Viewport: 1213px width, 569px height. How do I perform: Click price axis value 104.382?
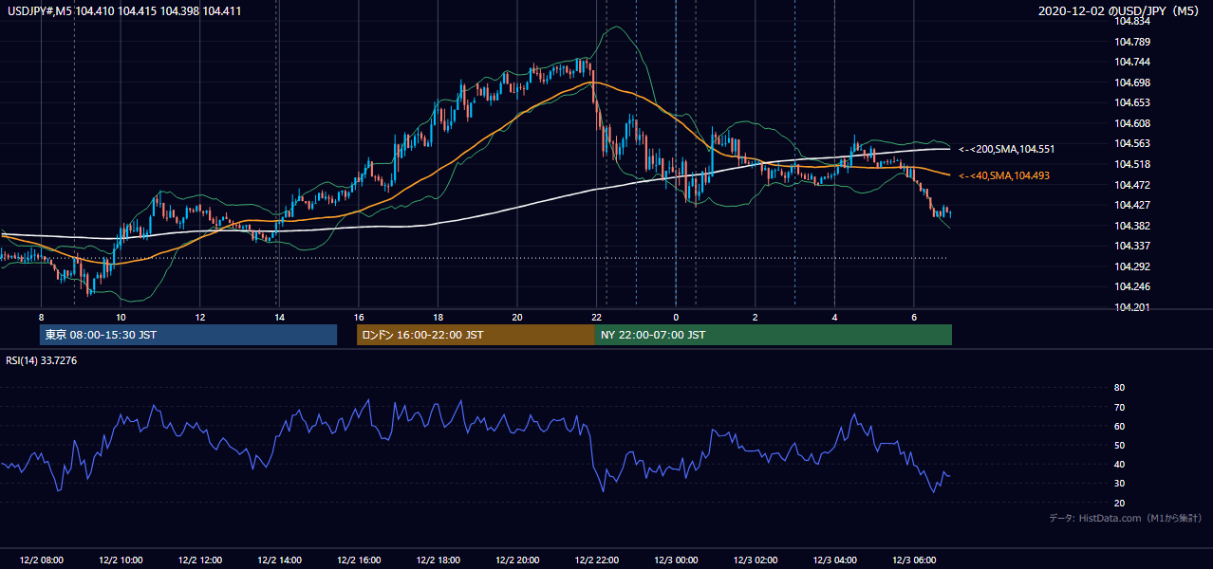point(1132,226)
